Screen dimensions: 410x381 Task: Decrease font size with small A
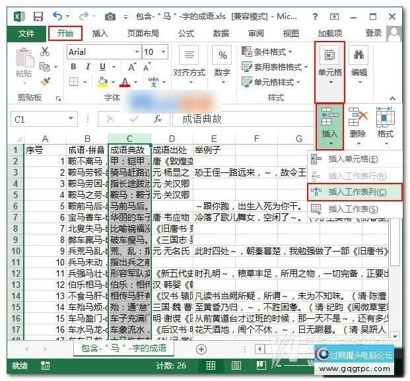(x=147, y=67)
